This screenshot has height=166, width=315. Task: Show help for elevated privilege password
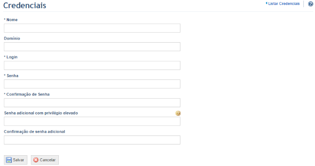coord(178,113)
